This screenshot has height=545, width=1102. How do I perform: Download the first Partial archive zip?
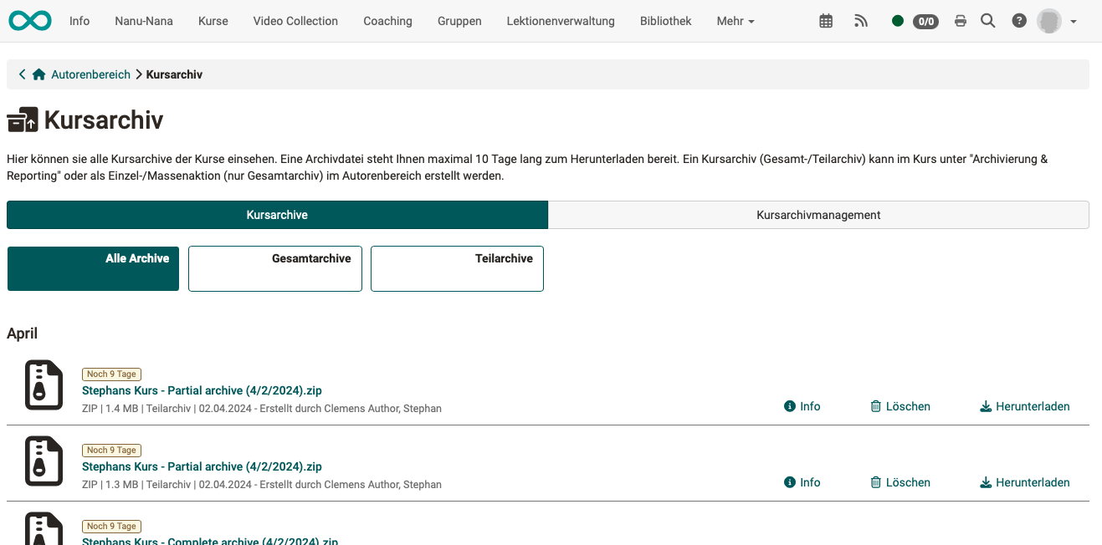(x=1024, y=406)
